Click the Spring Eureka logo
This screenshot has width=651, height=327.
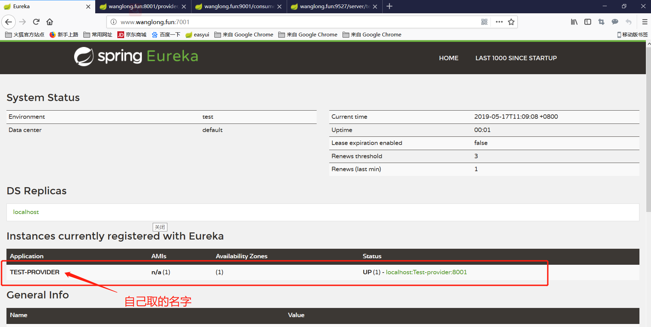tap(136, 56)
